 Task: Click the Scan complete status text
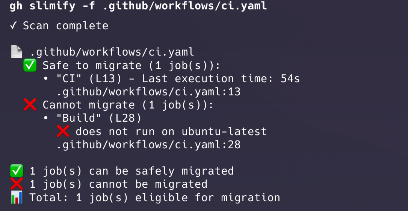(66, 26)
